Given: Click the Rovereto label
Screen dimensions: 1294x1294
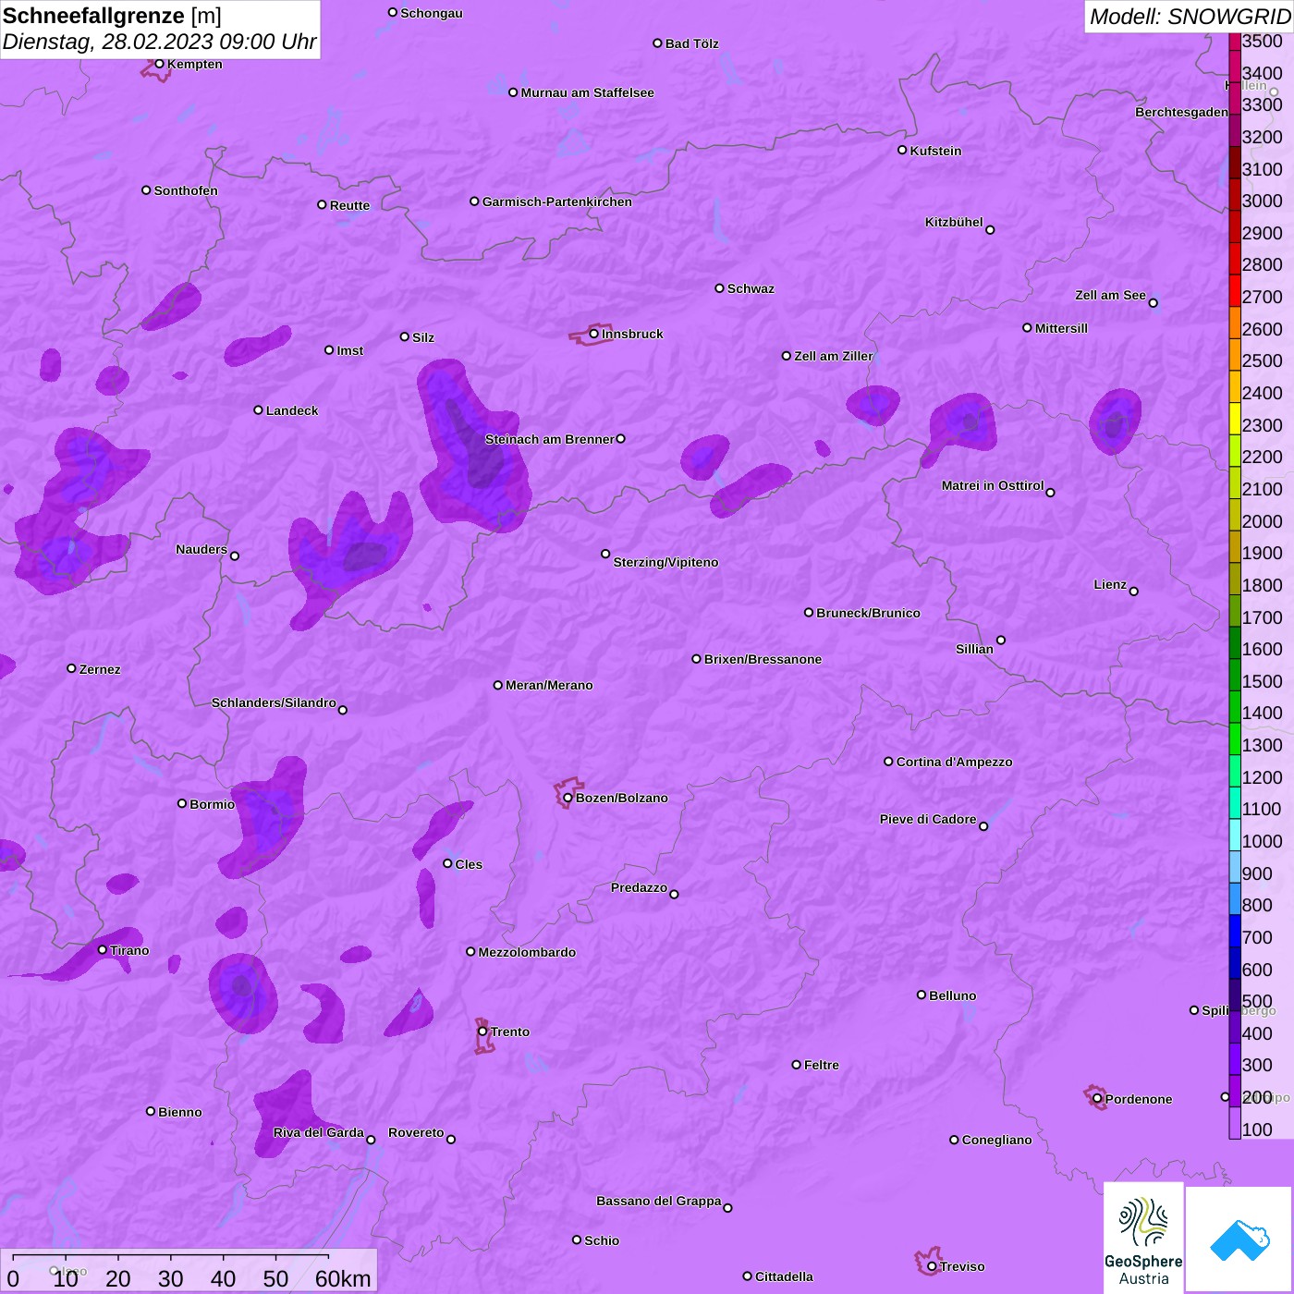Looking at the screenshot, I should pos(416,1132).
